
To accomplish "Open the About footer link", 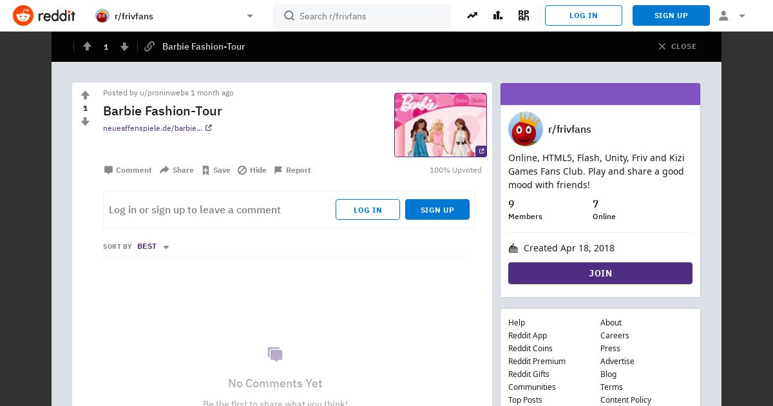I will (611, 322).
